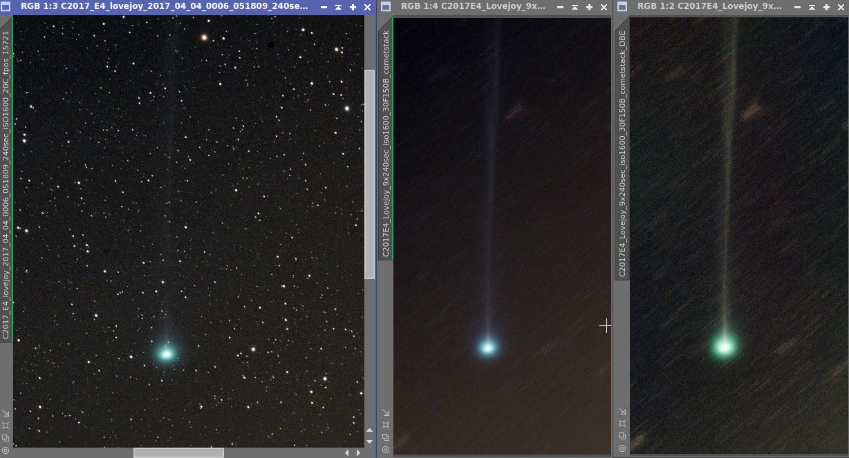Click the diagonal arrow icon in the RGB 1:3 window

6,414
